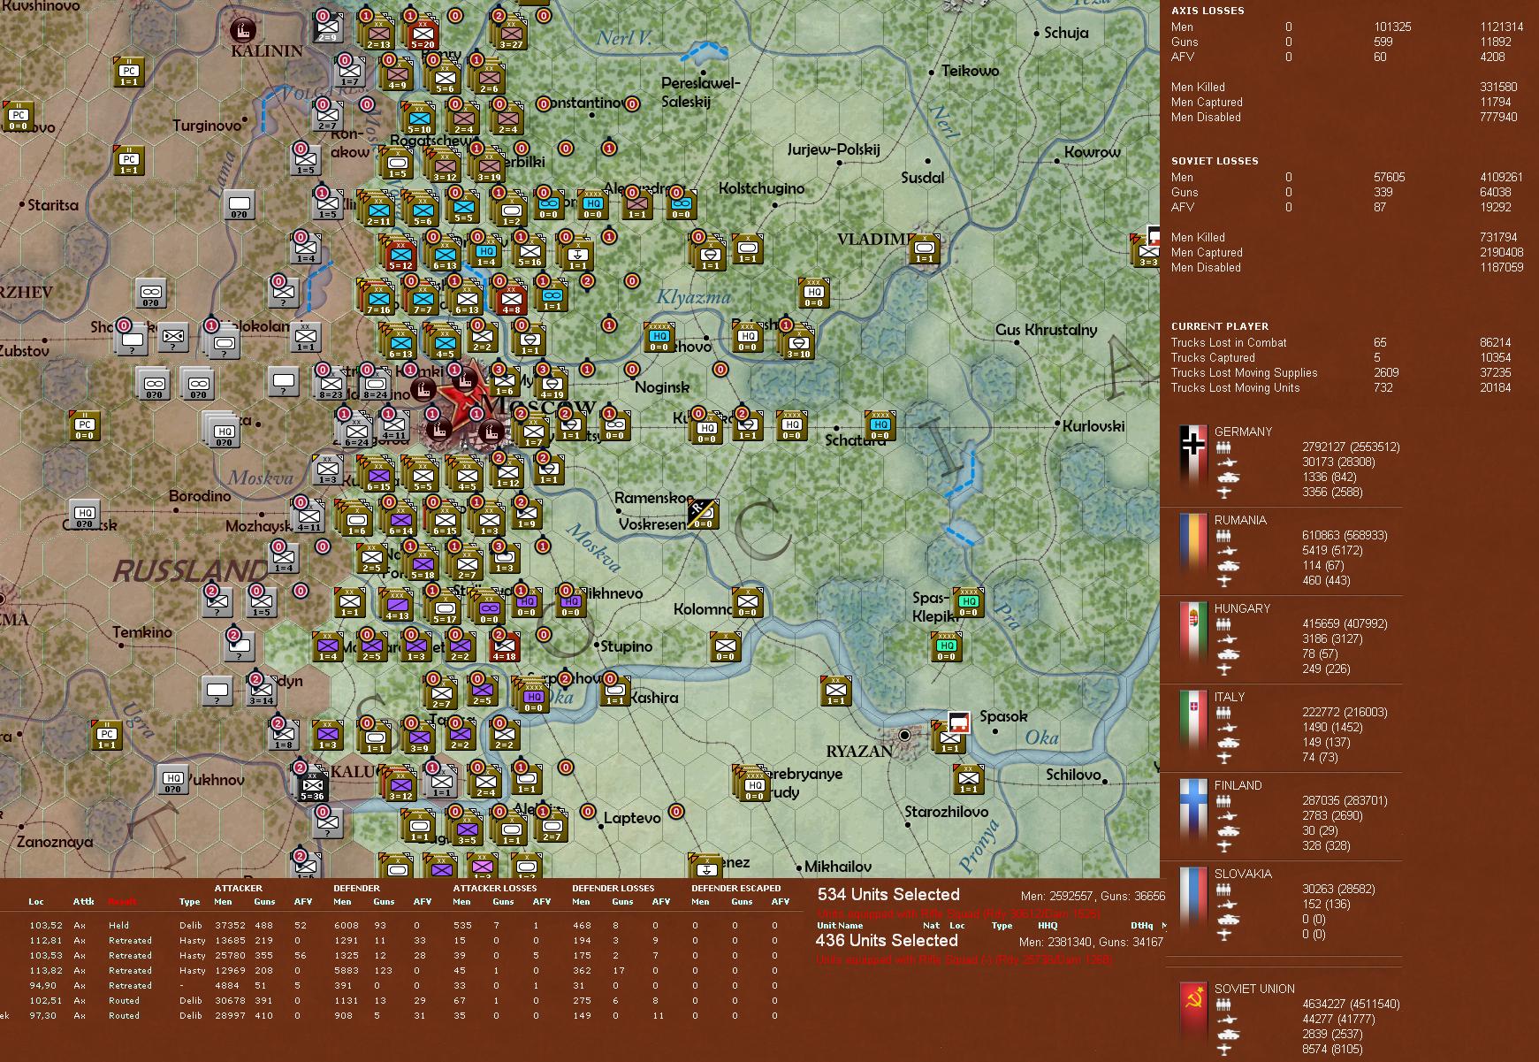Image resolution: width=1539 pixels, height=1062 pixels.
Task: Click the Ryazan city marker
Action: pos(904,735)
